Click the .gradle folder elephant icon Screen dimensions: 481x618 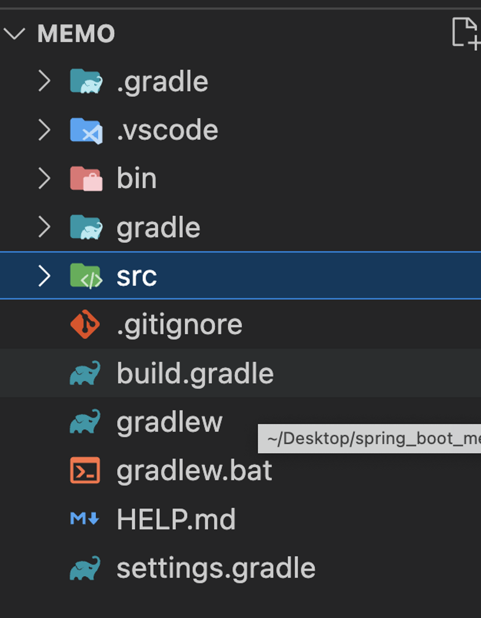[86, 81]
